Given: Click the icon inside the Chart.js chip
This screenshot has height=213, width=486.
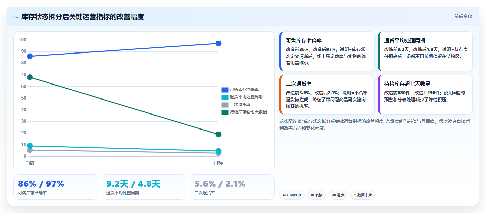Looking at the screenshot, I should tap(285, 195).
